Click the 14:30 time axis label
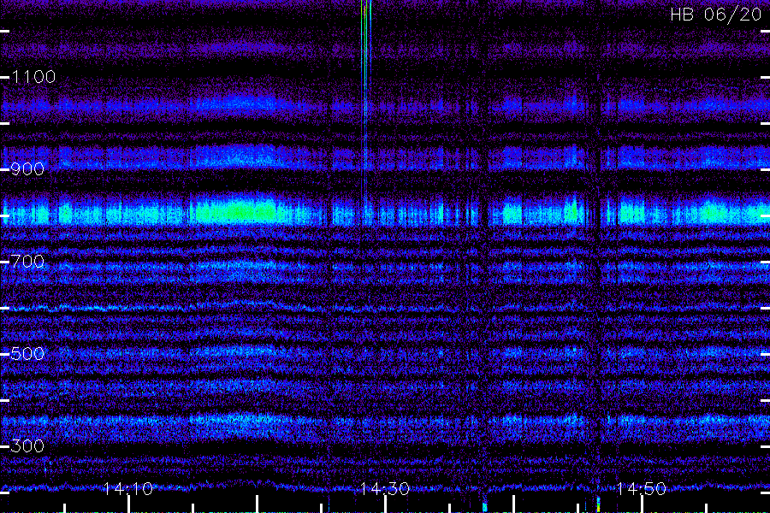Image resolution: width=770 pixels, height=513 pixels. 385,488
